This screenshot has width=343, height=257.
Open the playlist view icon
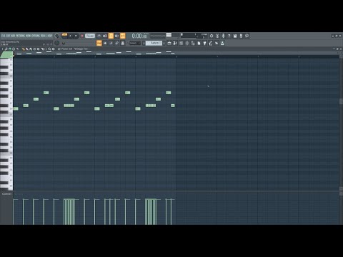click(169, 44)
